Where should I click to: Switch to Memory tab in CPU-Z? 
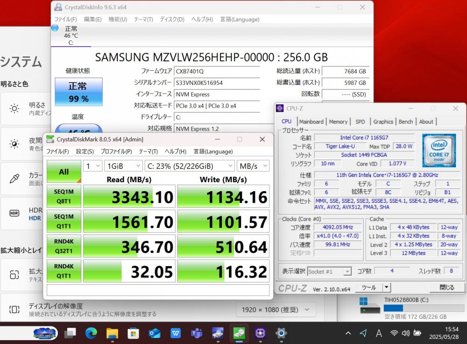coord(338,122)
